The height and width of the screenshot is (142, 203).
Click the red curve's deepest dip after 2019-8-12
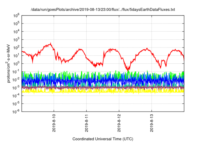pyautogui.click(x=128, y=70)
